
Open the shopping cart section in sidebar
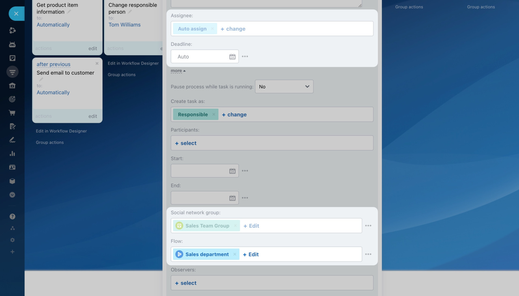click(12, 113)
